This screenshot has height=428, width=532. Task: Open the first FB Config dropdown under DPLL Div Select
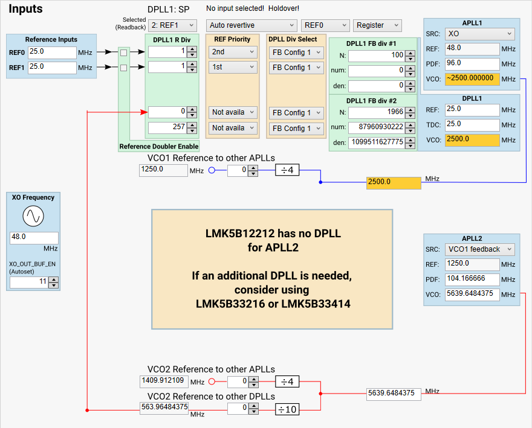296,53
